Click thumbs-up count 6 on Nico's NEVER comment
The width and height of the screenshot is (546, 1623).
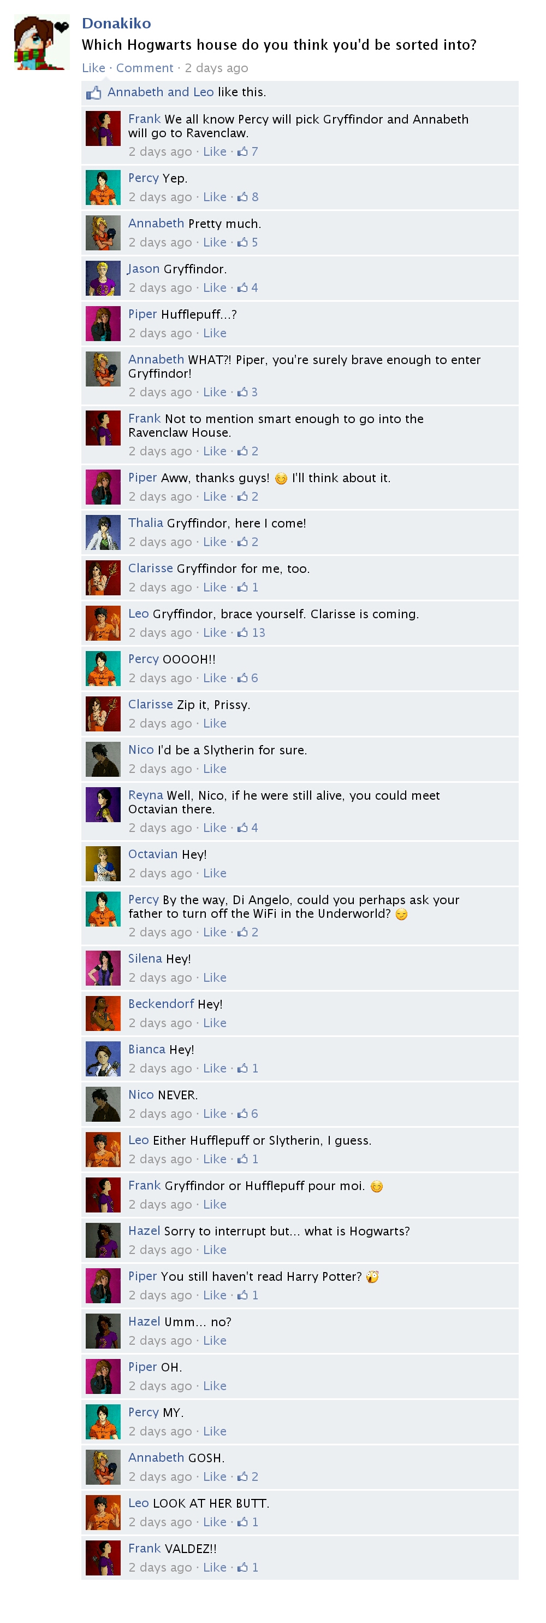click(x=247, y=1114)
